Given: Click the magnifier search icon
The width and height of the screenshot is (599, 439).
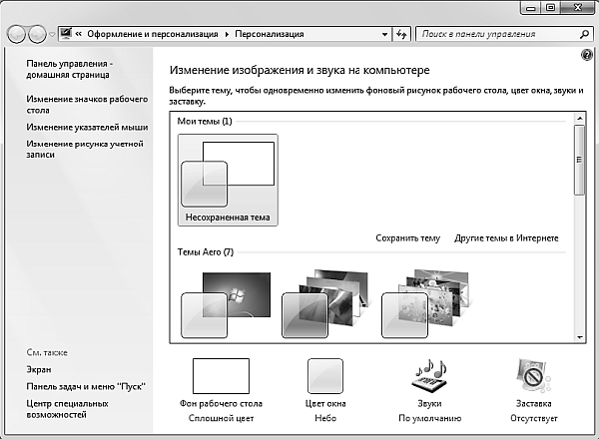Looking at the screenshot, I should coord(584,34).
